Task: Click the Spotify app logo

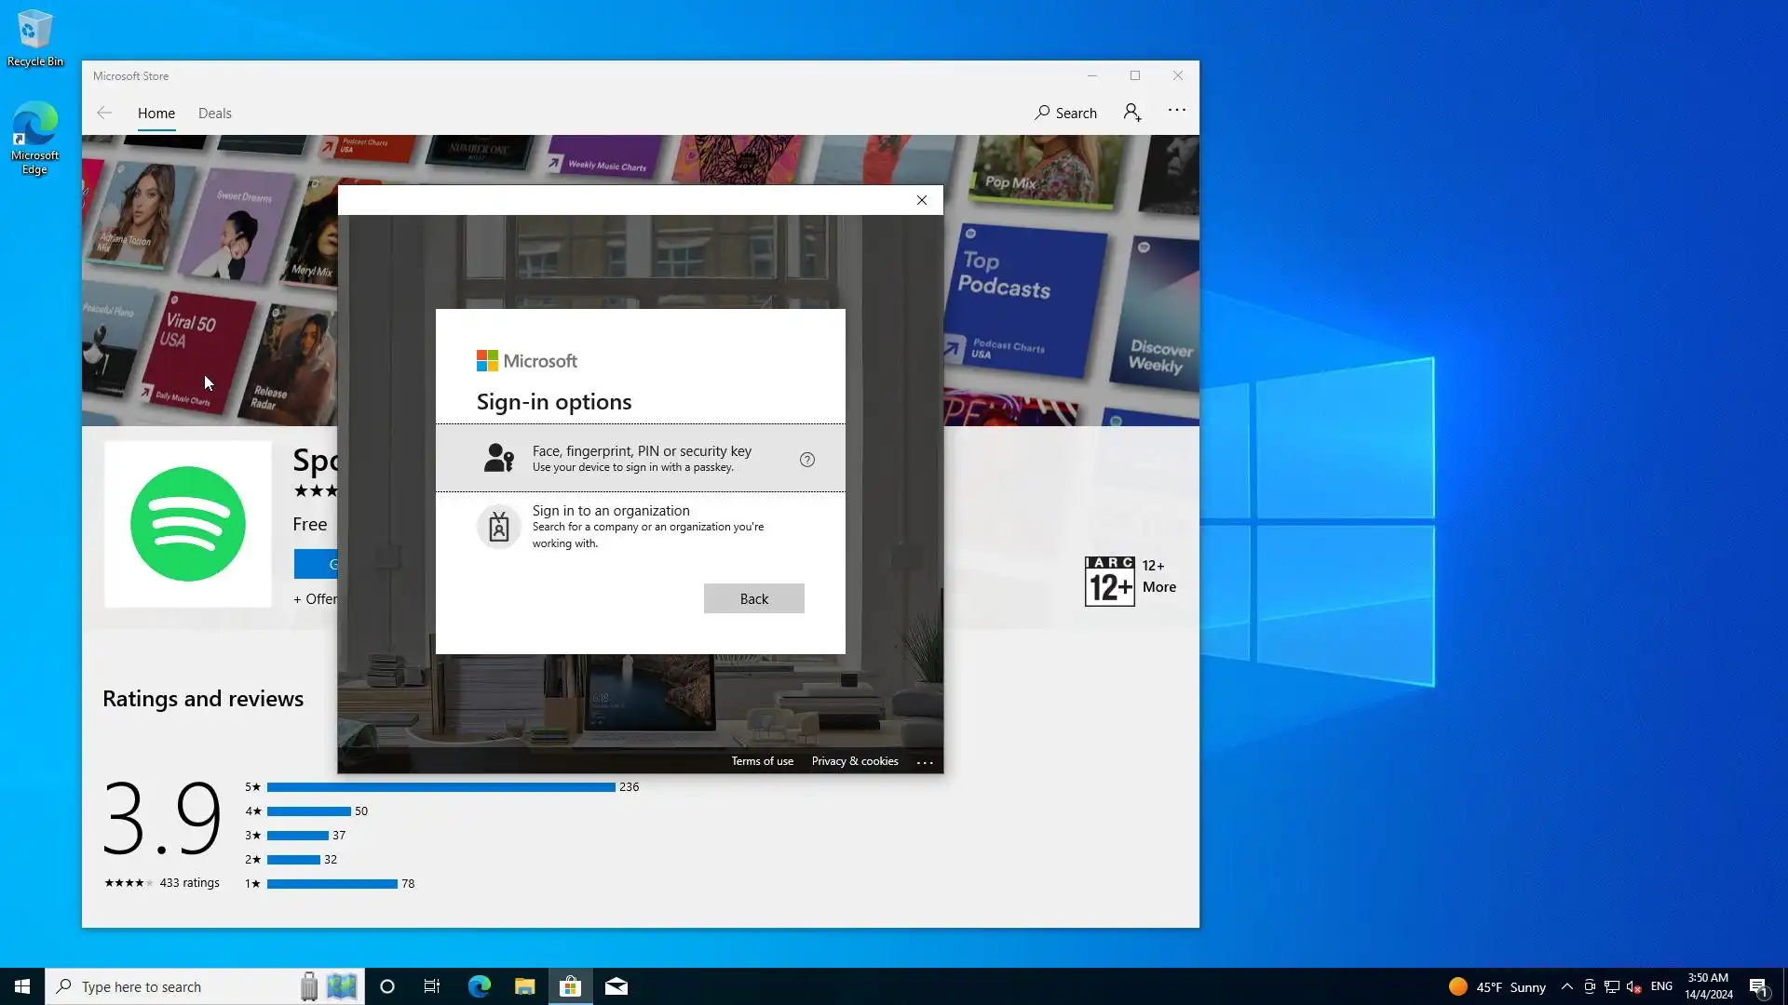Action: coord(188,524)
